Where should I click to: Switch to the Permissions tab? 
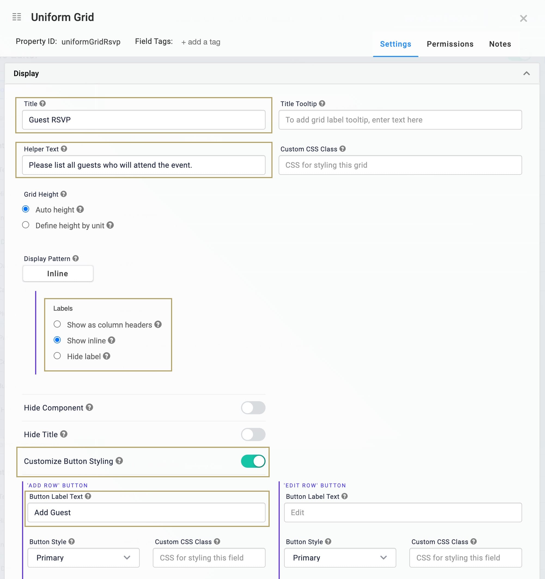[450, 44]
